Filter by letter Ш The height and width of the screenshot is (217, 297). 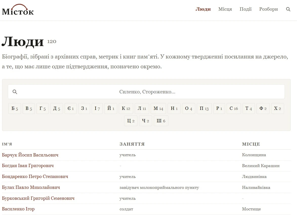161,121
